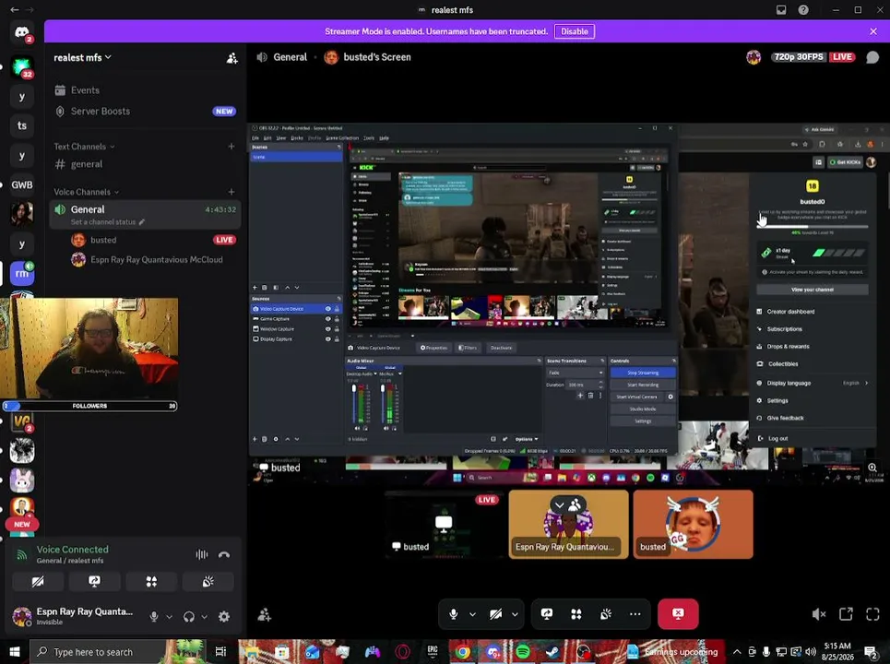This screenshot has width=890, height=664.
Task: Show chat icon at top right of stream
Action: coord(872,57)
